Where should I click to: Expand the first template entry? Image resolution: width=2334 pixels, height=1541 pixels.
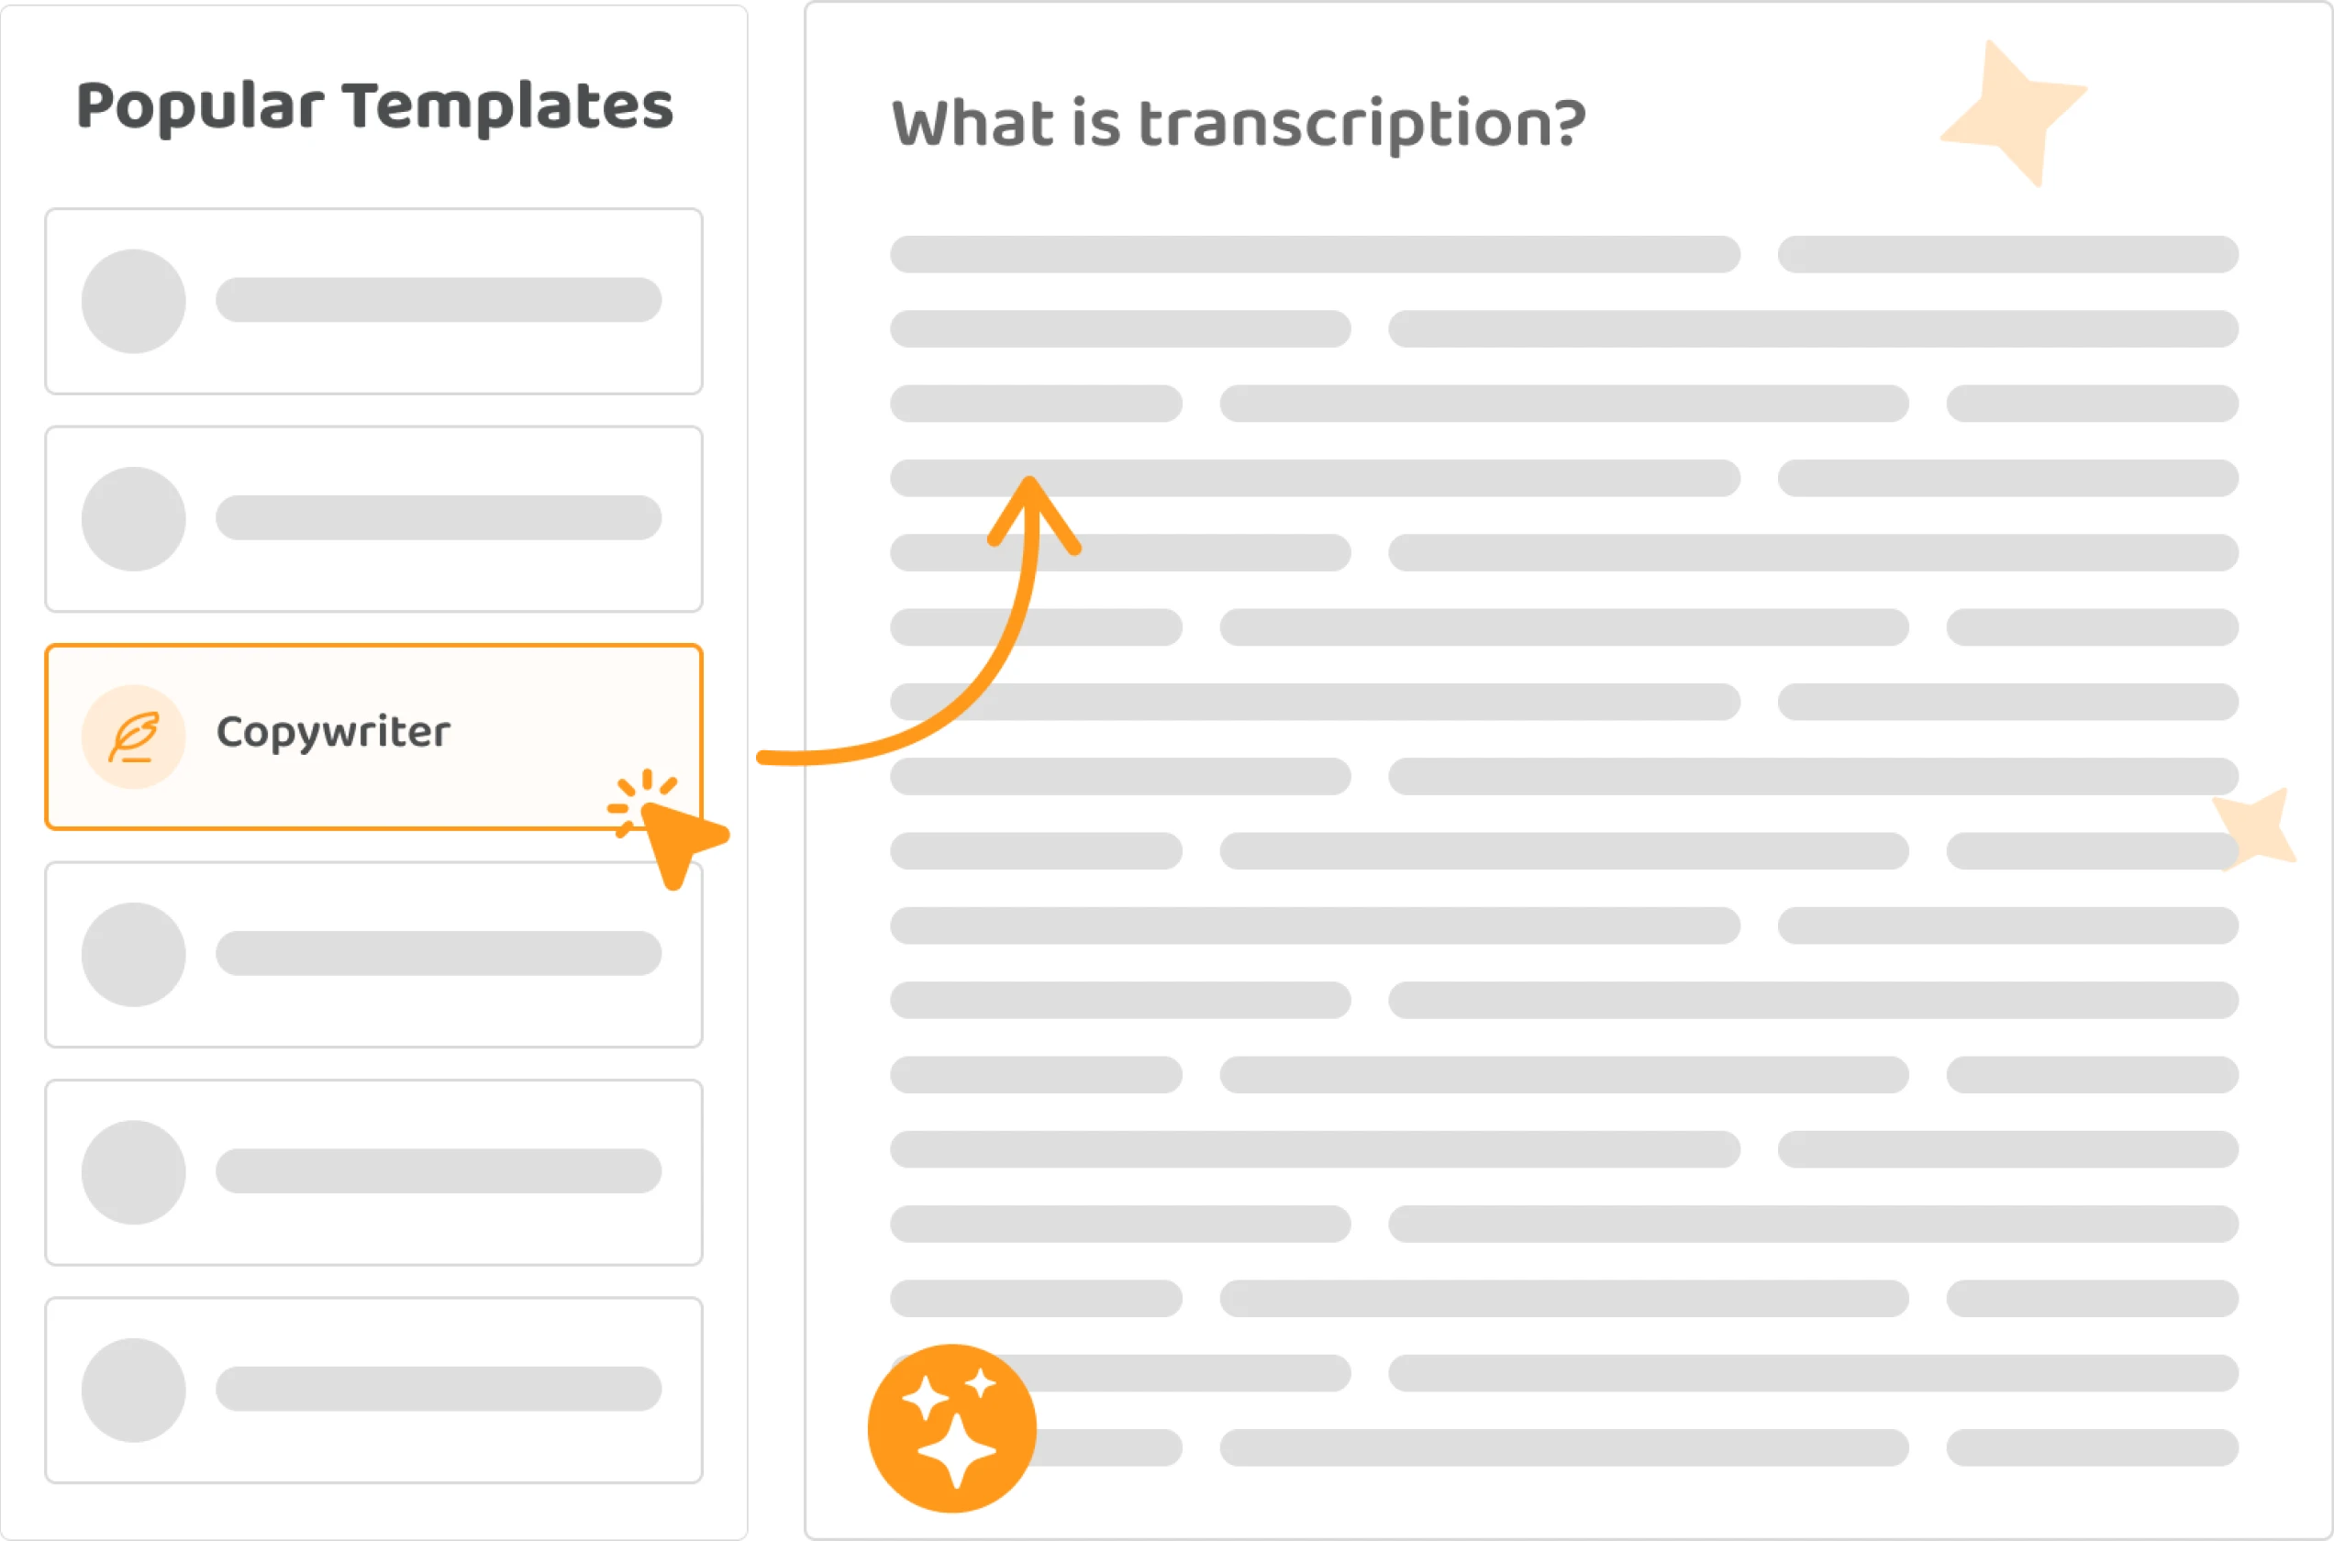point(370,293)
